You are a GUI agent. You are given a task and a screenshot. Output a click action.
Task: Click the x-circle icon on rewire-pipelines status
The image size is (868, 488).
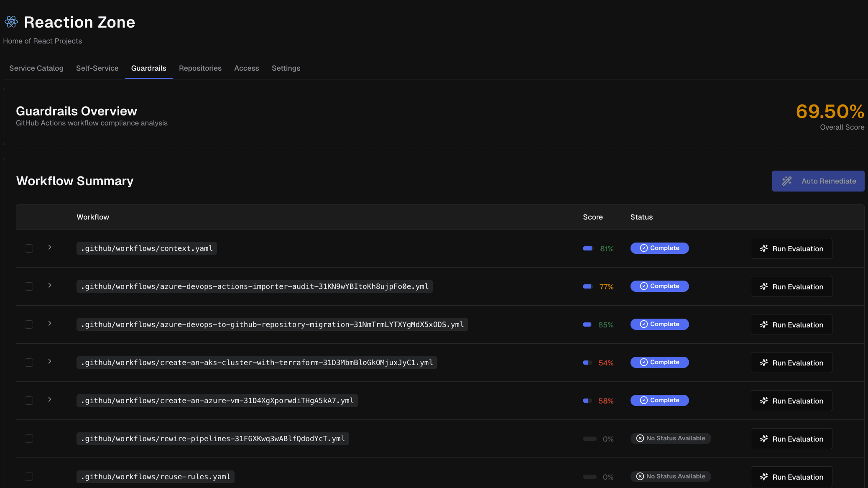640,438
